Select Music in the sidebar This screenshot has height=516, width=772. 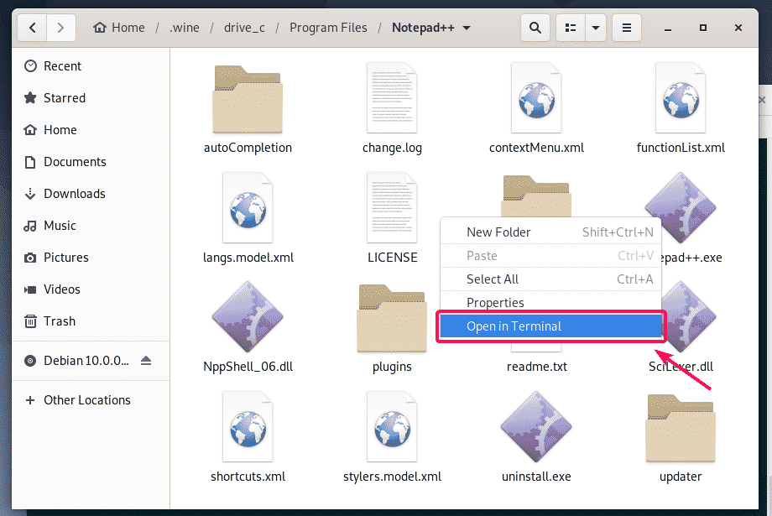point(91,226)
